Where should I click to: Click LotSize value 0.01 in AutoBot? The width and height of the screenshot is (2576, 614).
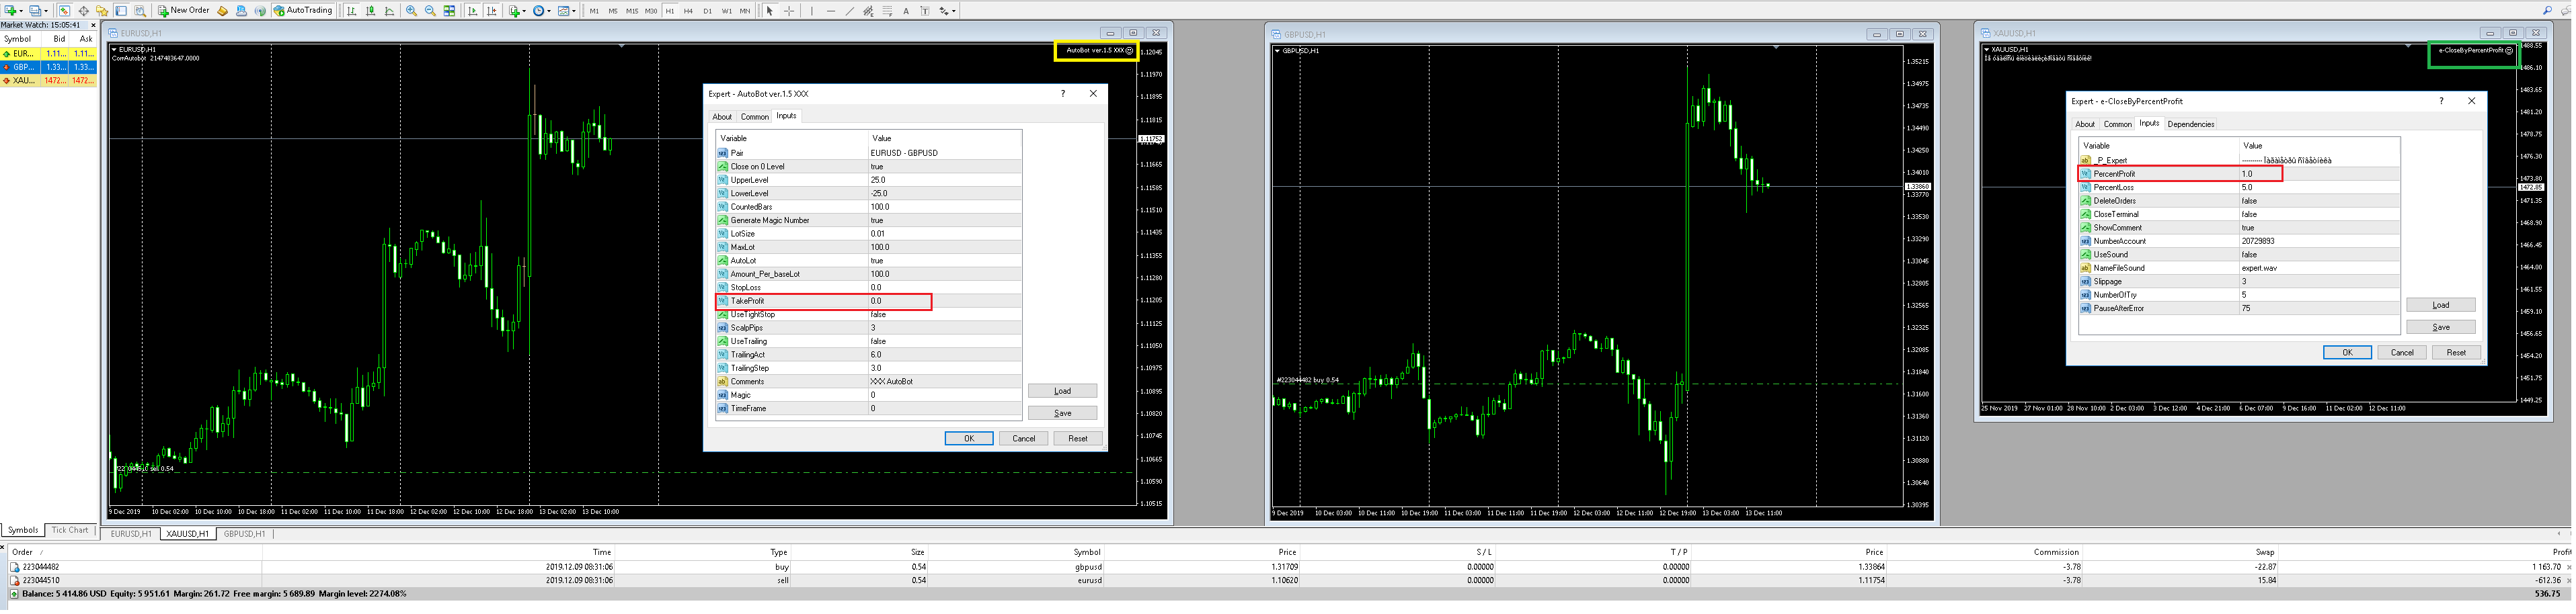click(x=945, y=234)
